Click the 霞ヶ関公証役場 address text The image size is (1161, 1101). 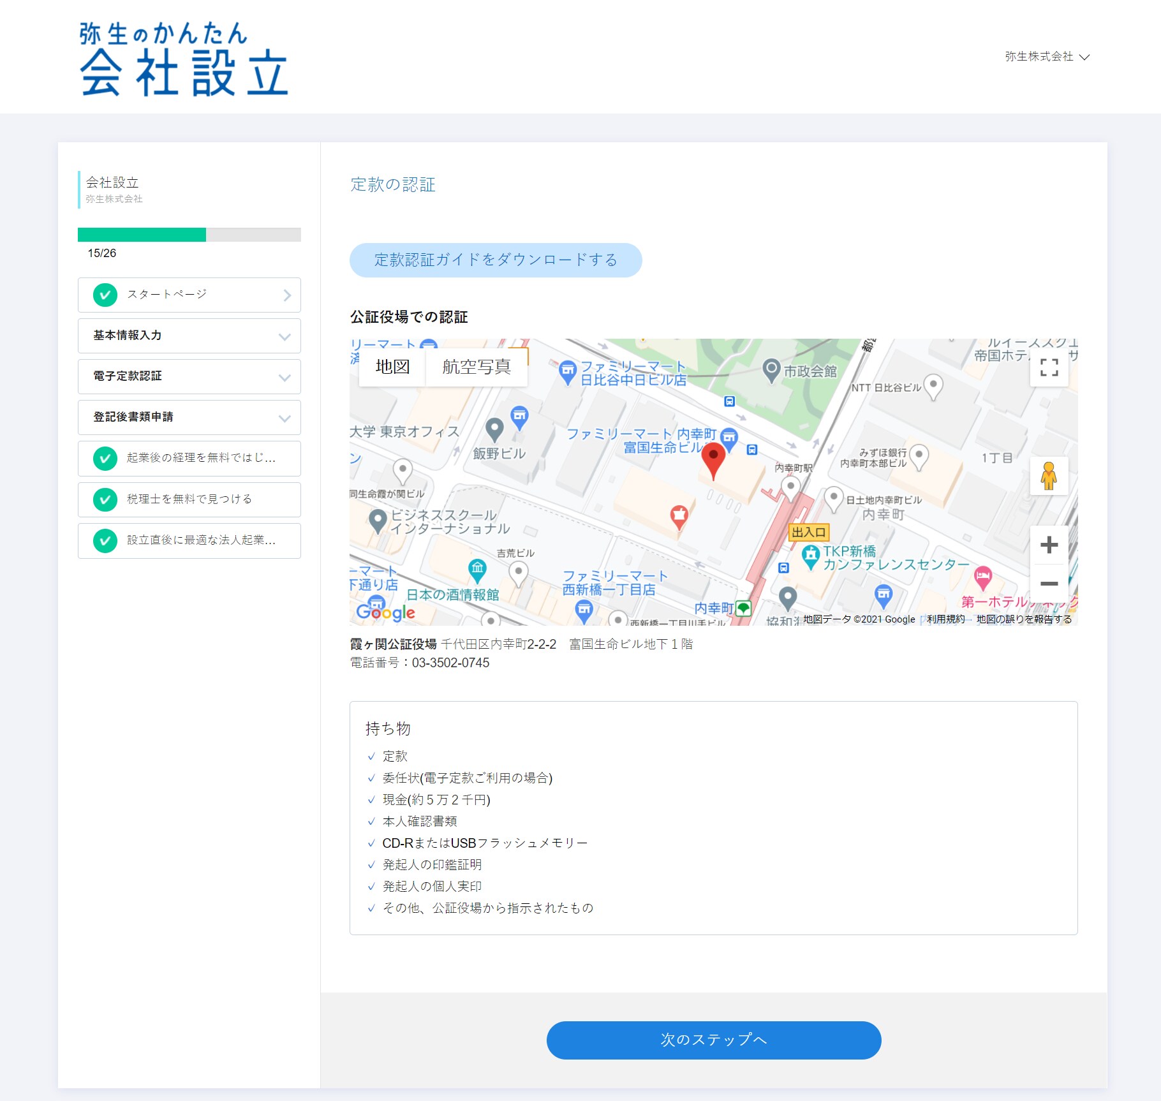click(x=521, y=644)
